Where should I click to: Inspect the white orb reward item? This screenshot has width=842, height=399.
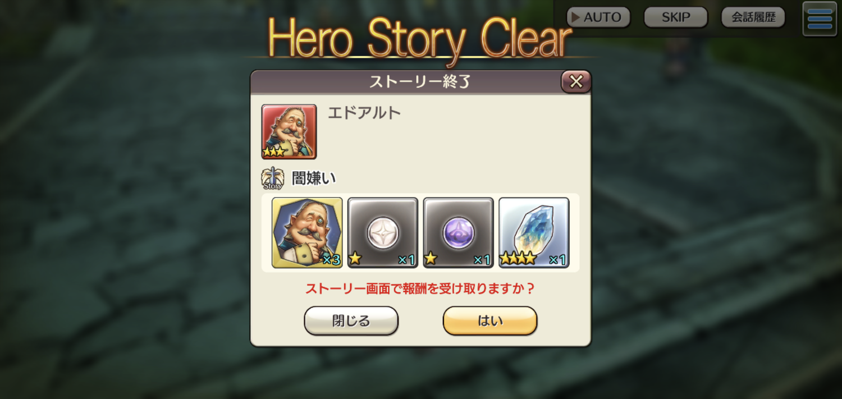tap(383, 232)
